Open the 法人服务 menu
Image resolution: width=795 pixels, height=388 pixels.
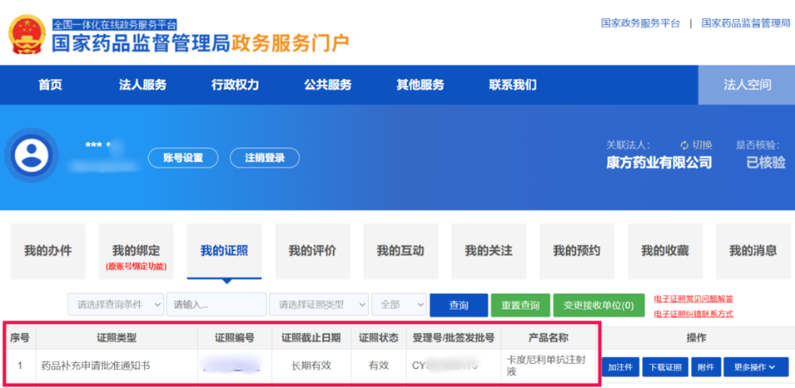coord(142,85)
